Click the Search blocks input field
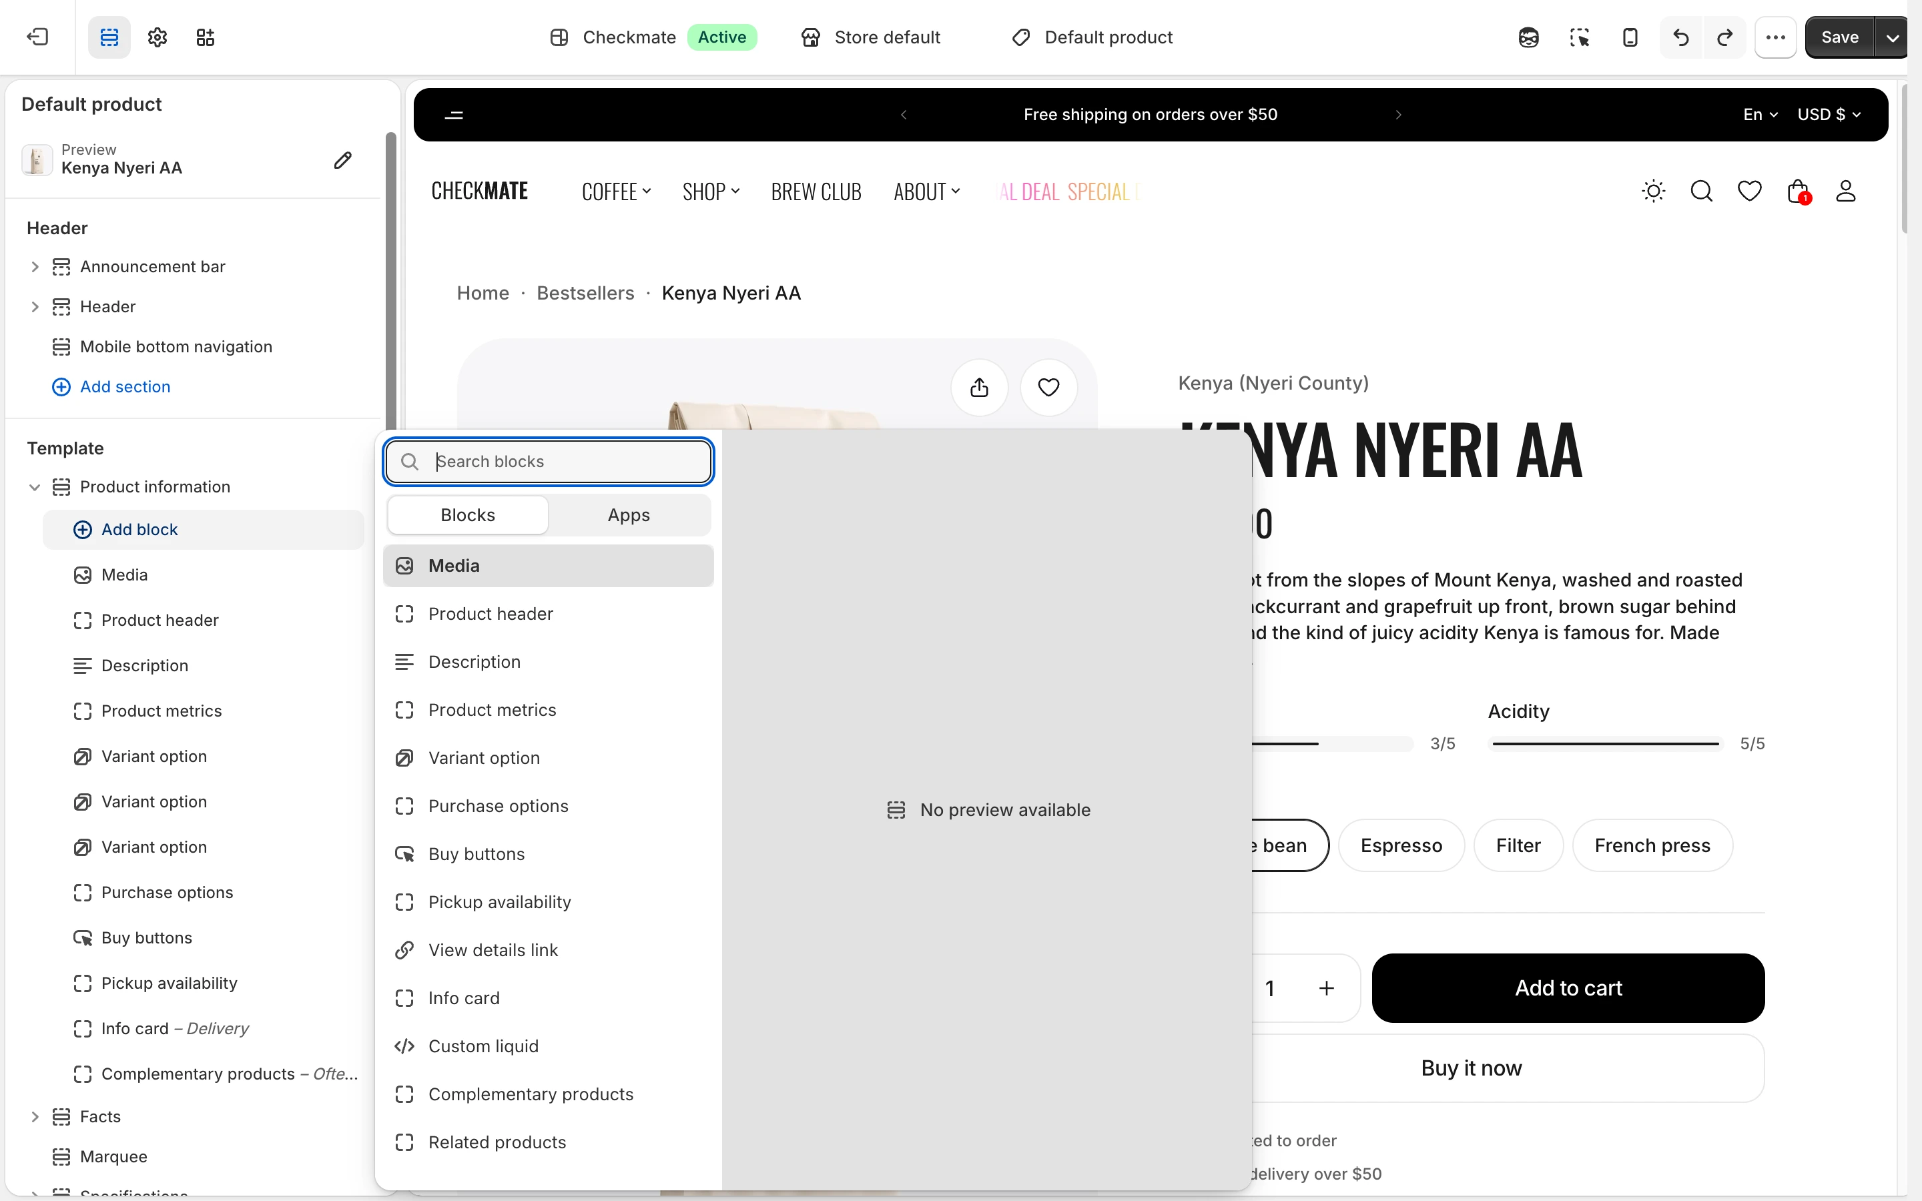The image size is (1922, 1201). click(548, 462)
